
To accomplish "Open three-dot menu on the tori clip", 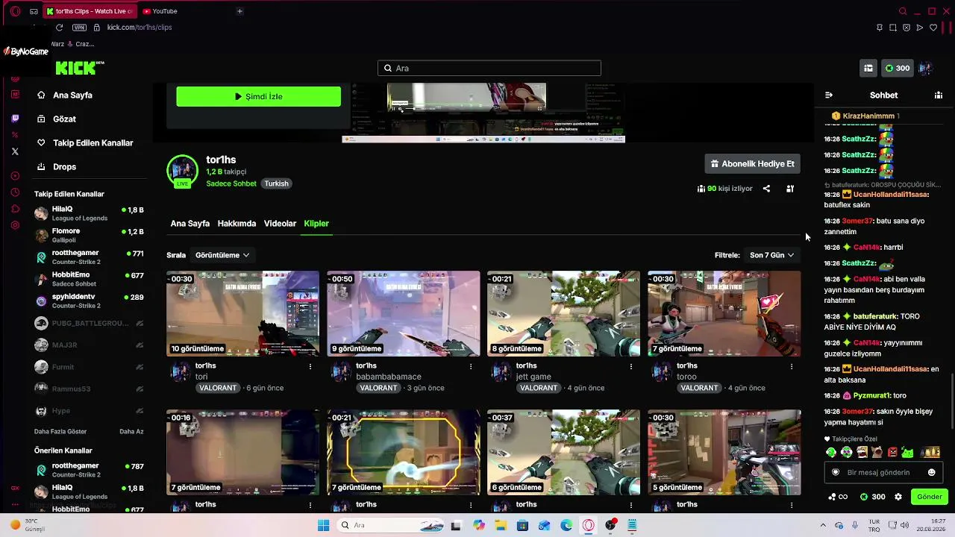I will point(310,366).
